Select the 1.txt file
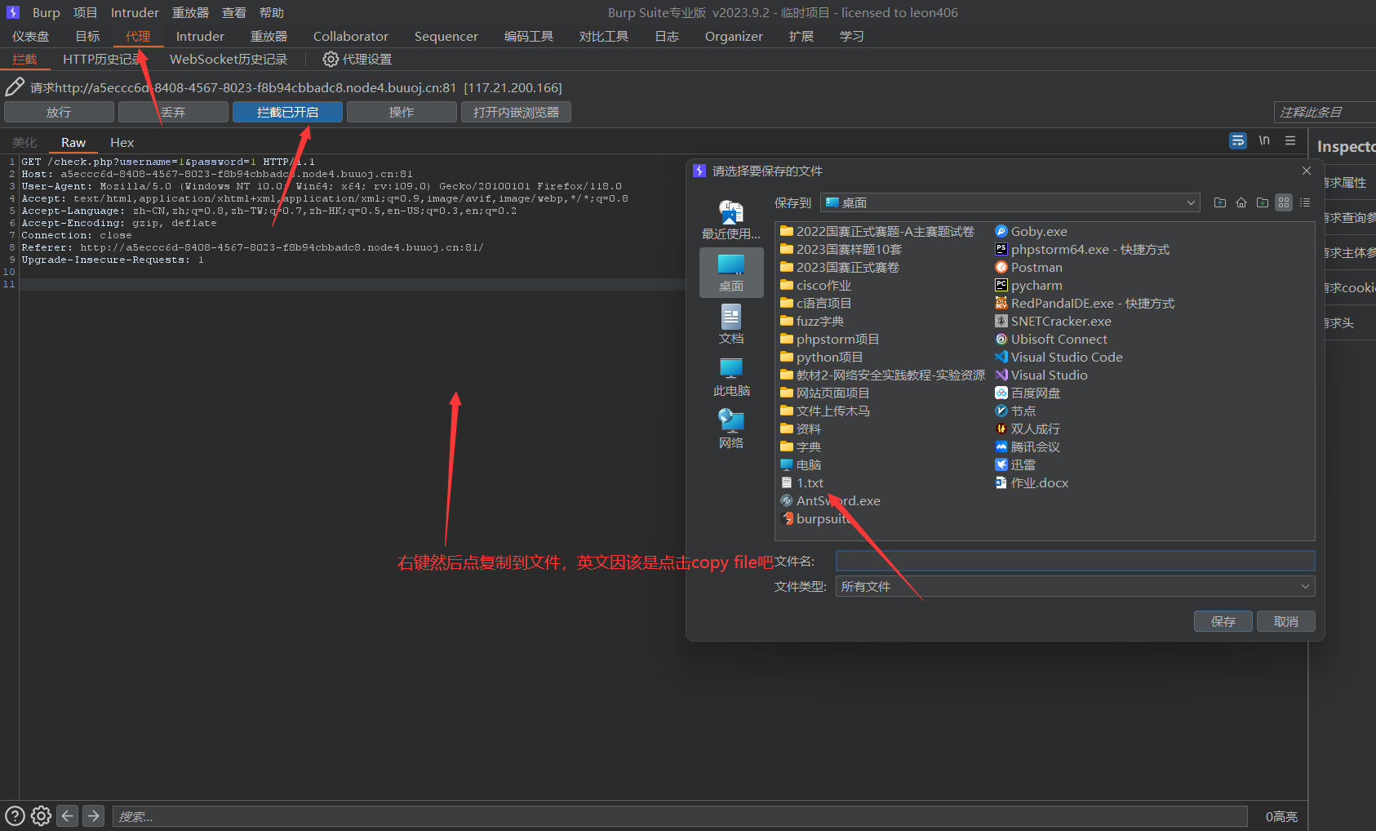1376x831 pixels. 801,482
